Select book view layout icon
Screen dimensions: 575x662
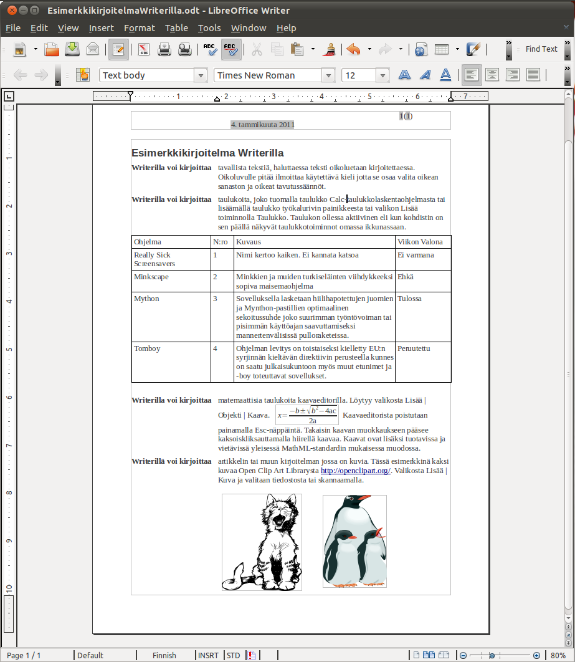pyautogui.click(x=444, y=655)
